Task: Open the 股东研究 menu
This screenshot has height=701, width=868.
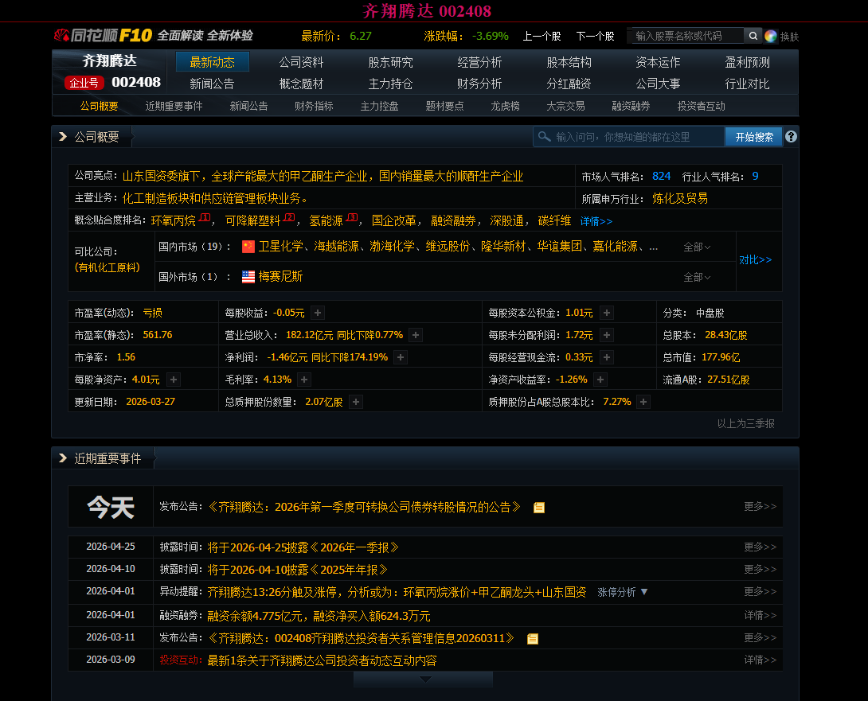Action: [x=391, y=62]
